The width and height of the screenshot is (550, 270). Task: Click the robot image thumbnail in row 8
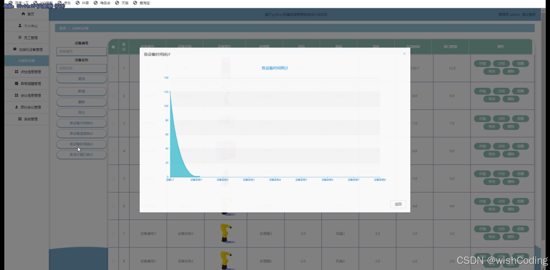click(x=226, y=260)
